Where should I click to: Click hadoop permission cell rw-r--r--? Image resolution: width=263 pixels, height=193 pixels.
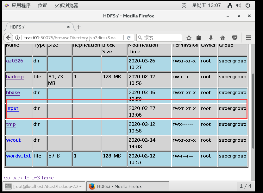[185, 80]
